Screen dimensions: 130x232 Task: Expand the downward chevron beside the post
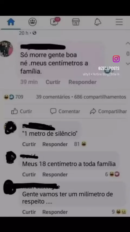[x=128, y=64]
